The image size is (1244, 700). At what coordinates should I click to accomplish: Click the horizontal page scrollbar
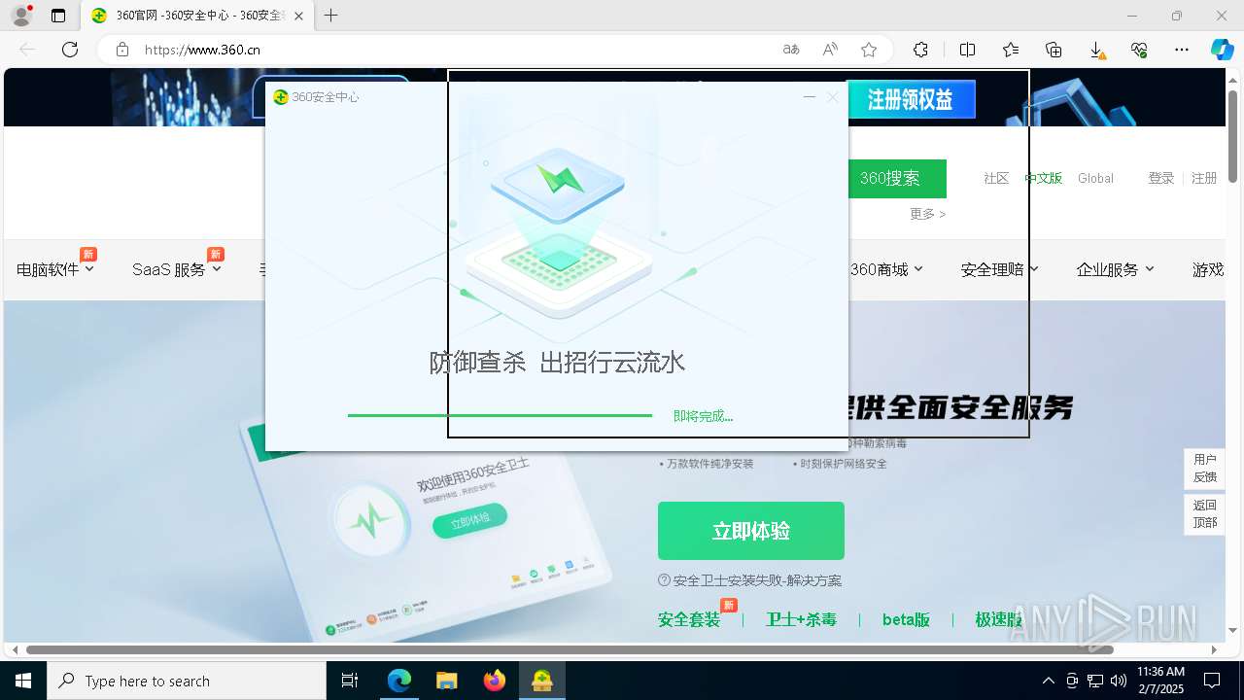pos(570,649)
